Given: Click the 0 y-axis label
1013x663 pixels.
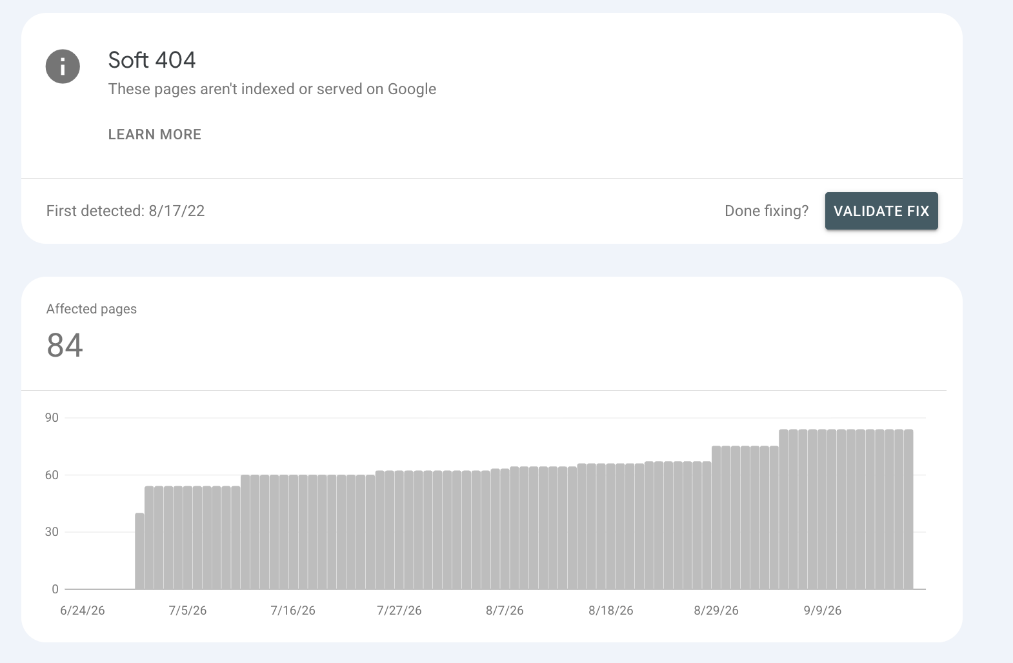Looking at the screenshot, I should coord(55,589).
